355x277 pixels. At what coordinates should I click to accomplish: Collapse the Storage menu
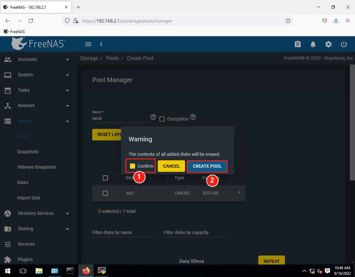click(68, 121)
